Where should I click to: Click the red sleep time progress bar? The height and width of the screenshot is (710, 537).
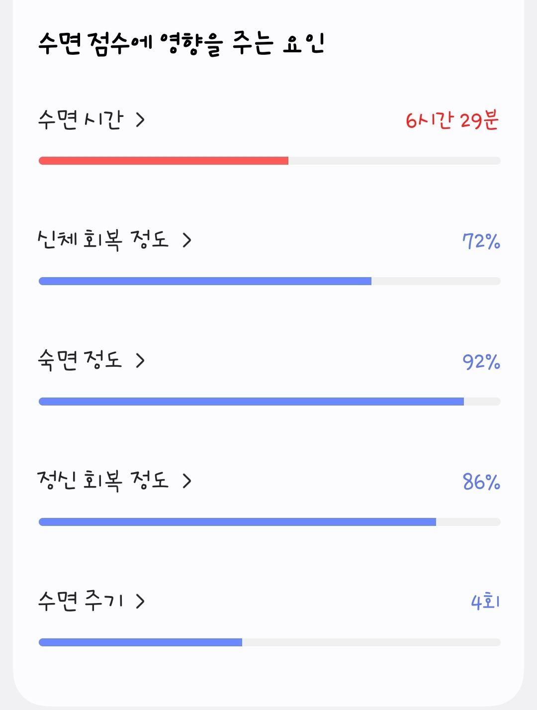pos(269,161)
